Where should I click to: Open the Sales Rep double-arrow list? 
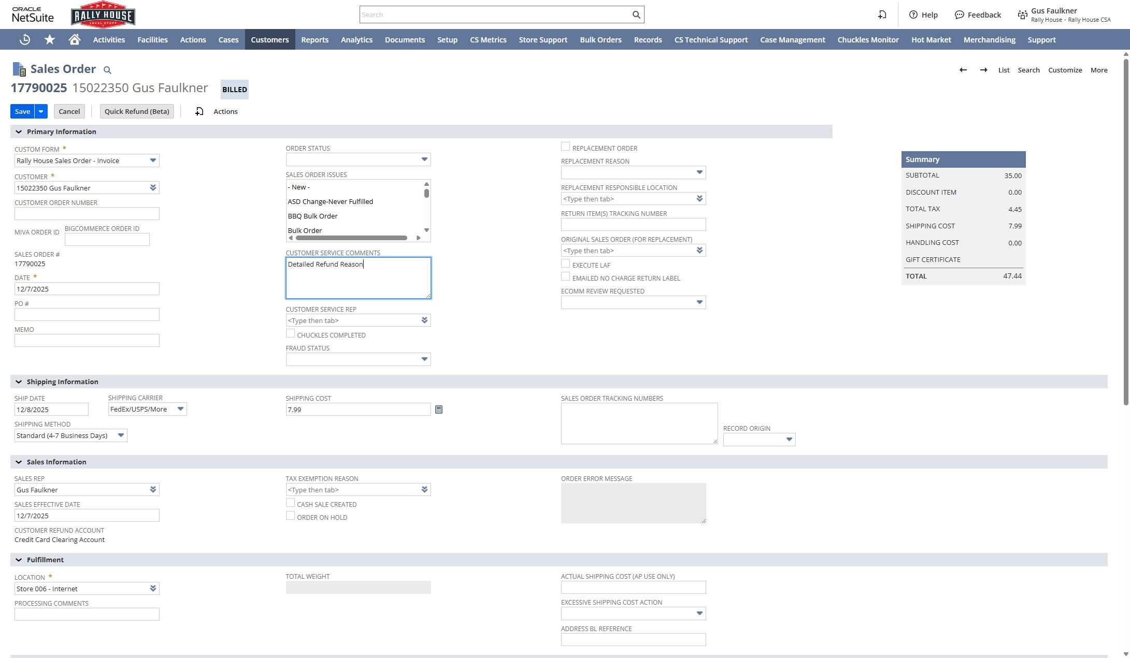pyautogui.click(x=153, y=490)
